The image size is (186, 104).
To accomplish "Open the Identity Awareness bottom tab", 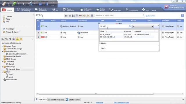I will [56, 100].
